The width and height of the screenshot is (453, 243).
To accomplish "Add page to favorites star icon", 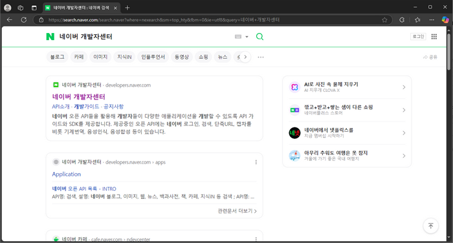I will point(384,20).
